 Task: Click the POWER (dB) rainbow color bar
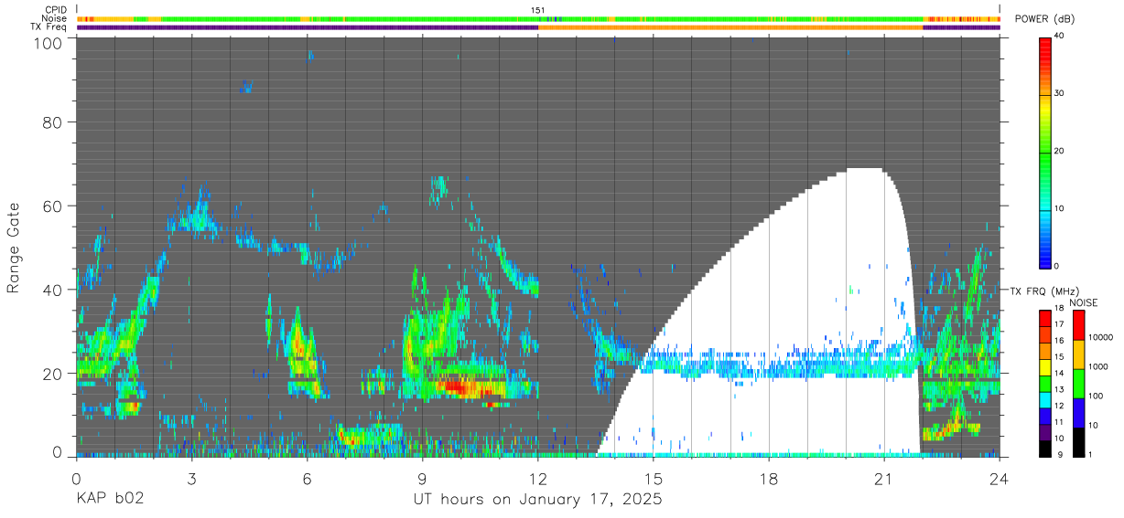[1045, 152]
